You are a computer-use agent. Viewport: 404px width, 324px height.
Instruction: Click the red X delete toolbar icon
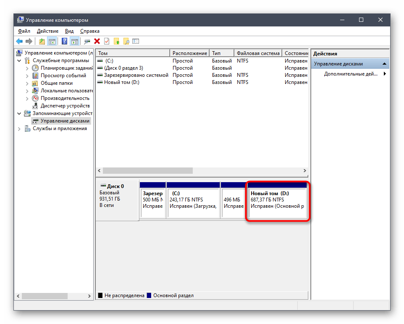coord(97,41)
